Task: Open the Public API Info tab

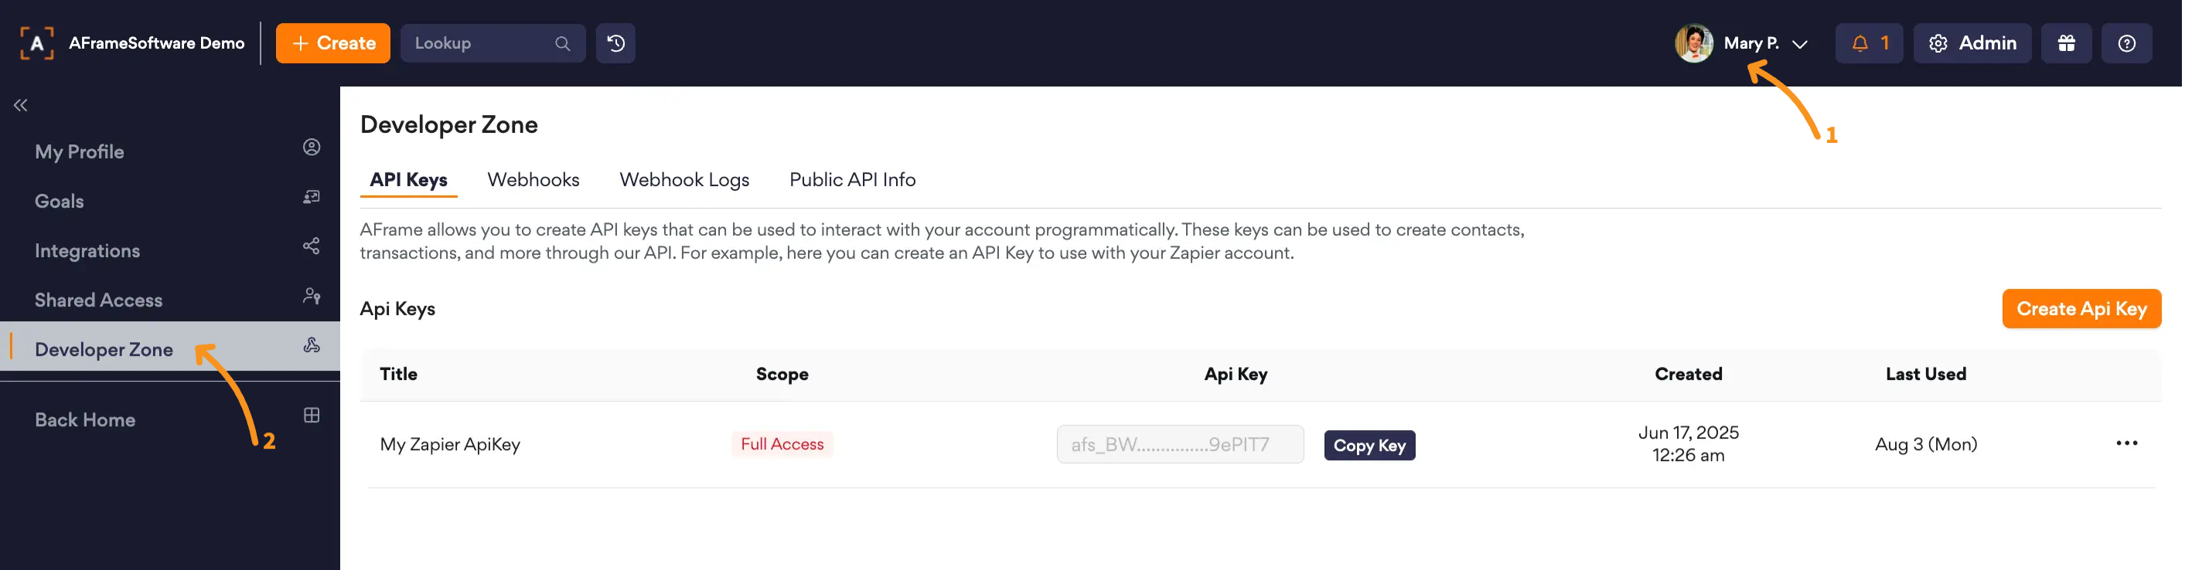Action: click(x=853, y=179)
